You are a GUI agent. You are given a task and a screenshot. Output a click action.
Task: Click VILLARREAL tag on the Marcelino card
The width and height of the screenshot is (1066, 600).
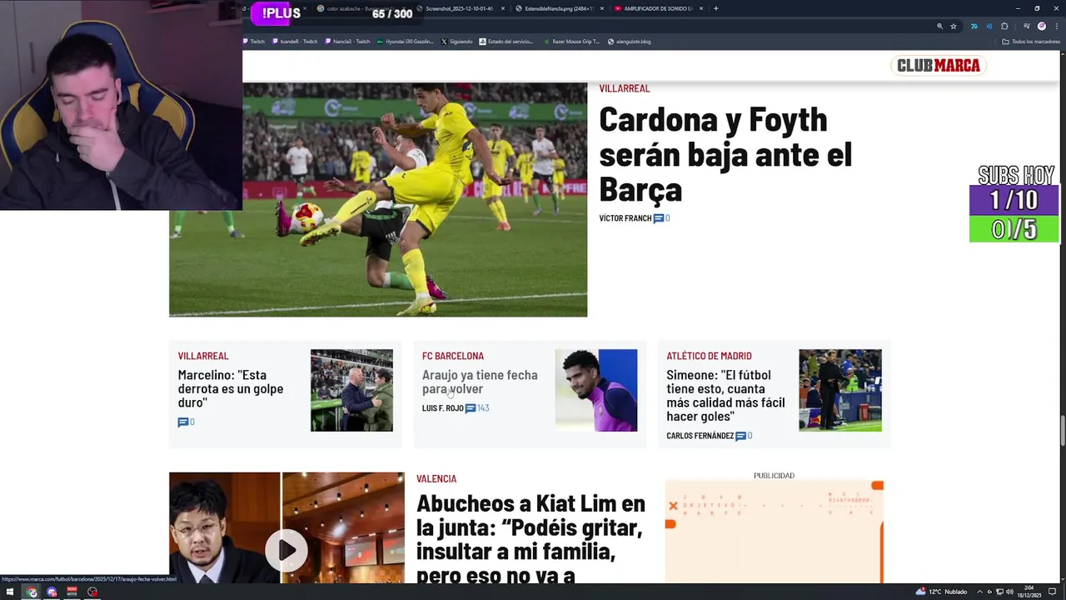point(203,356)
